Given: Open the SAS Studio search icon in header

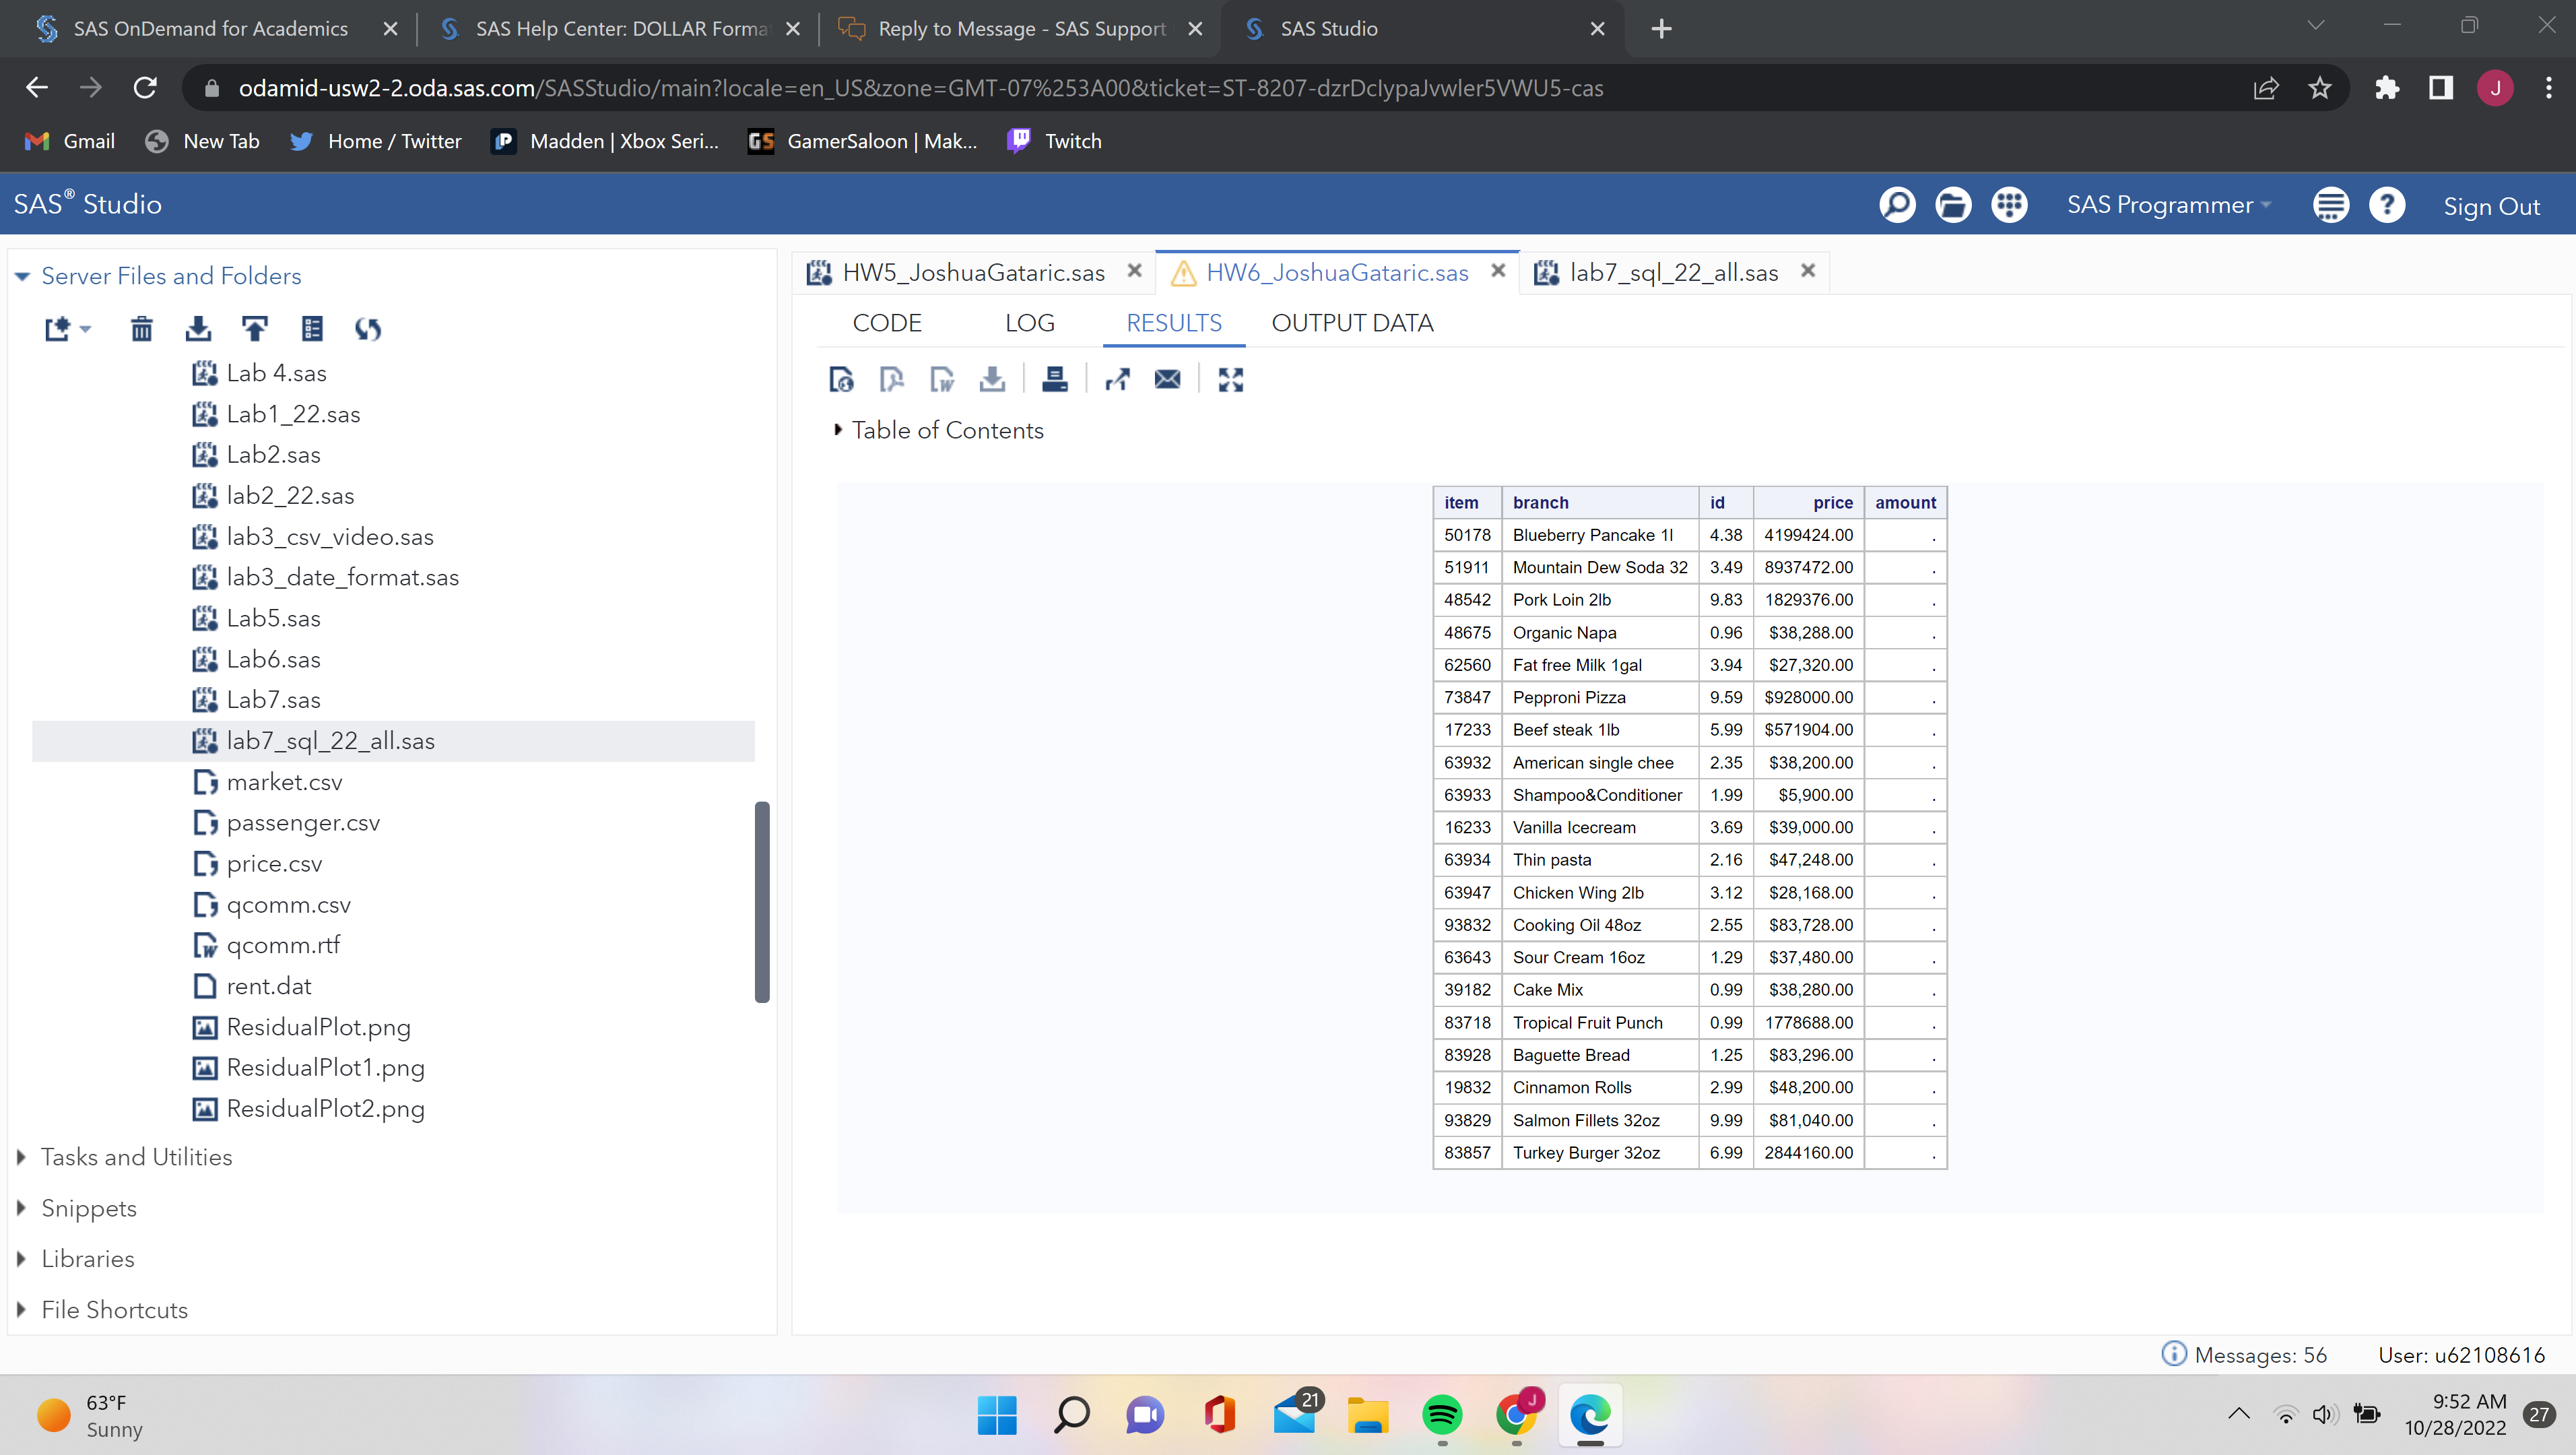Looking at the screenshot, I should tap(1896, 205).
